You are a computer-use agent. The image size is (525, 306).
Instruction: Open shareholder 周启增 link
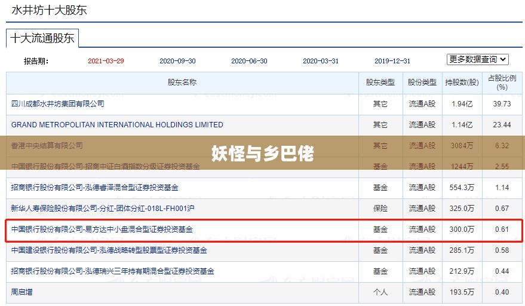pos(22,292)
